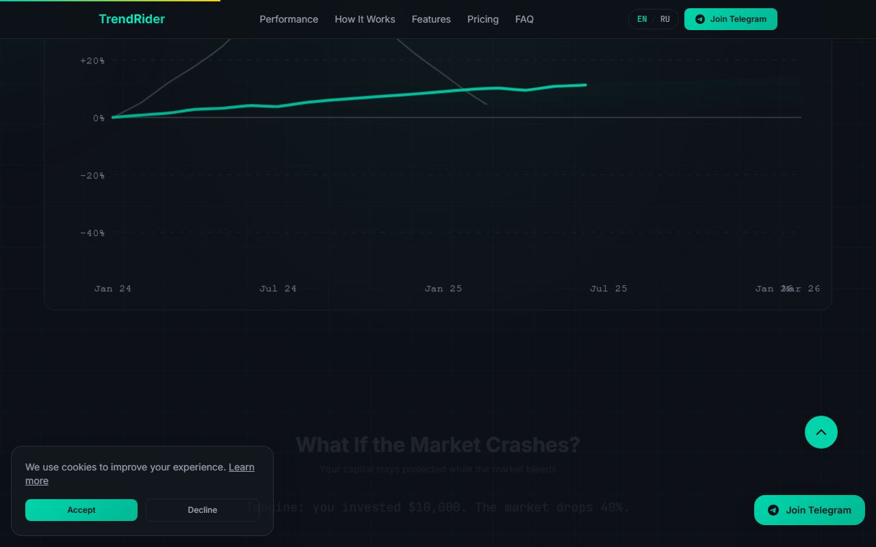
Task: Click the Jan 24 axis label
Action: tap(113, 289)
